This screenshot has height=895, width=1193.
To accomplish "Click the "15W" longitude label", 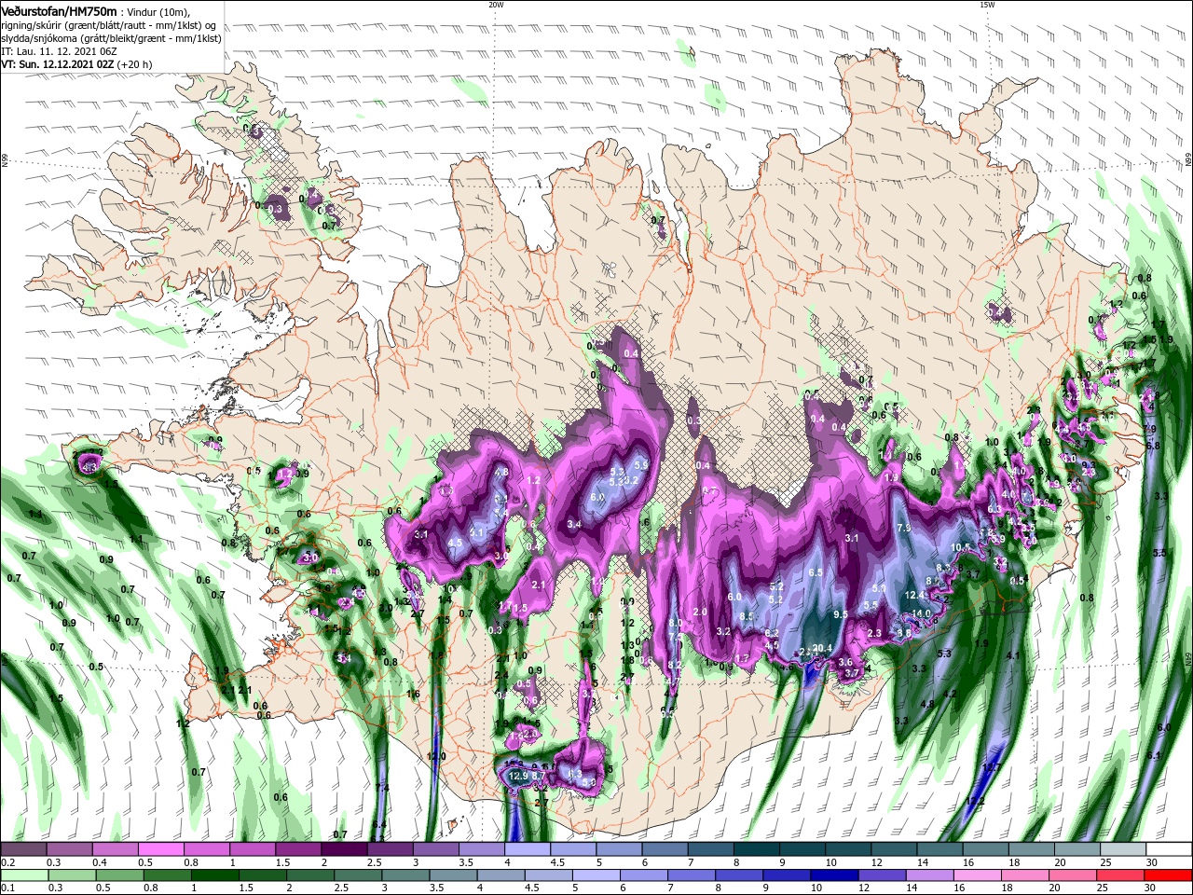I will pyautogui.click(x=988, y=5).
